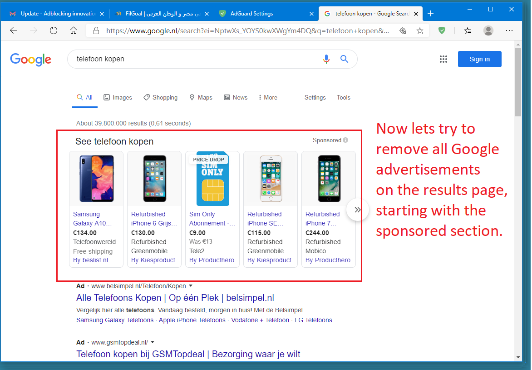
Task: Go to the browser home page
Action: [74, 30]
